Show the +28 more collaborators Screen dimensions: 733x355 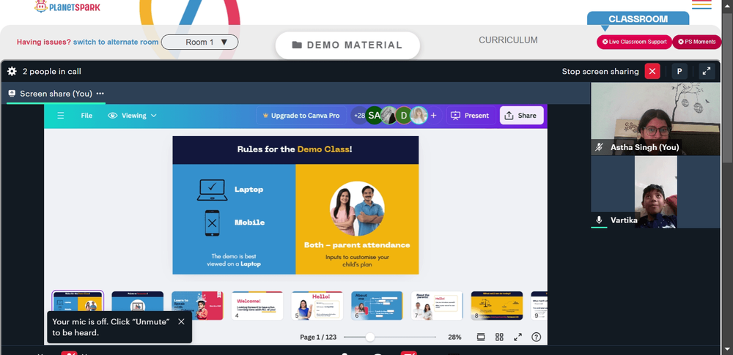coord(359,116)
